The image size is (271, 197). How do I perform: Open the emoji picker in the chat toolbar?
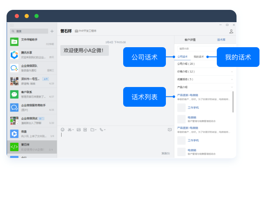click(x=62, y=130)
